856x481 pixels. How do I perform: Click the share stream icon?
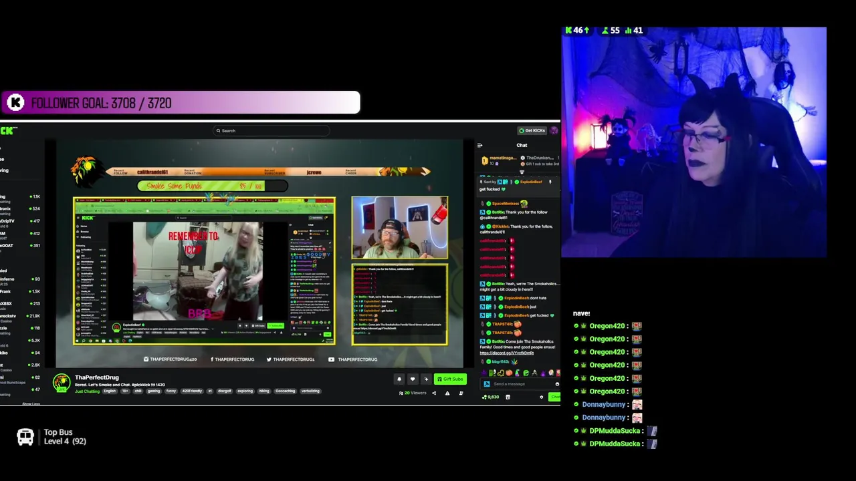[433, 393]
